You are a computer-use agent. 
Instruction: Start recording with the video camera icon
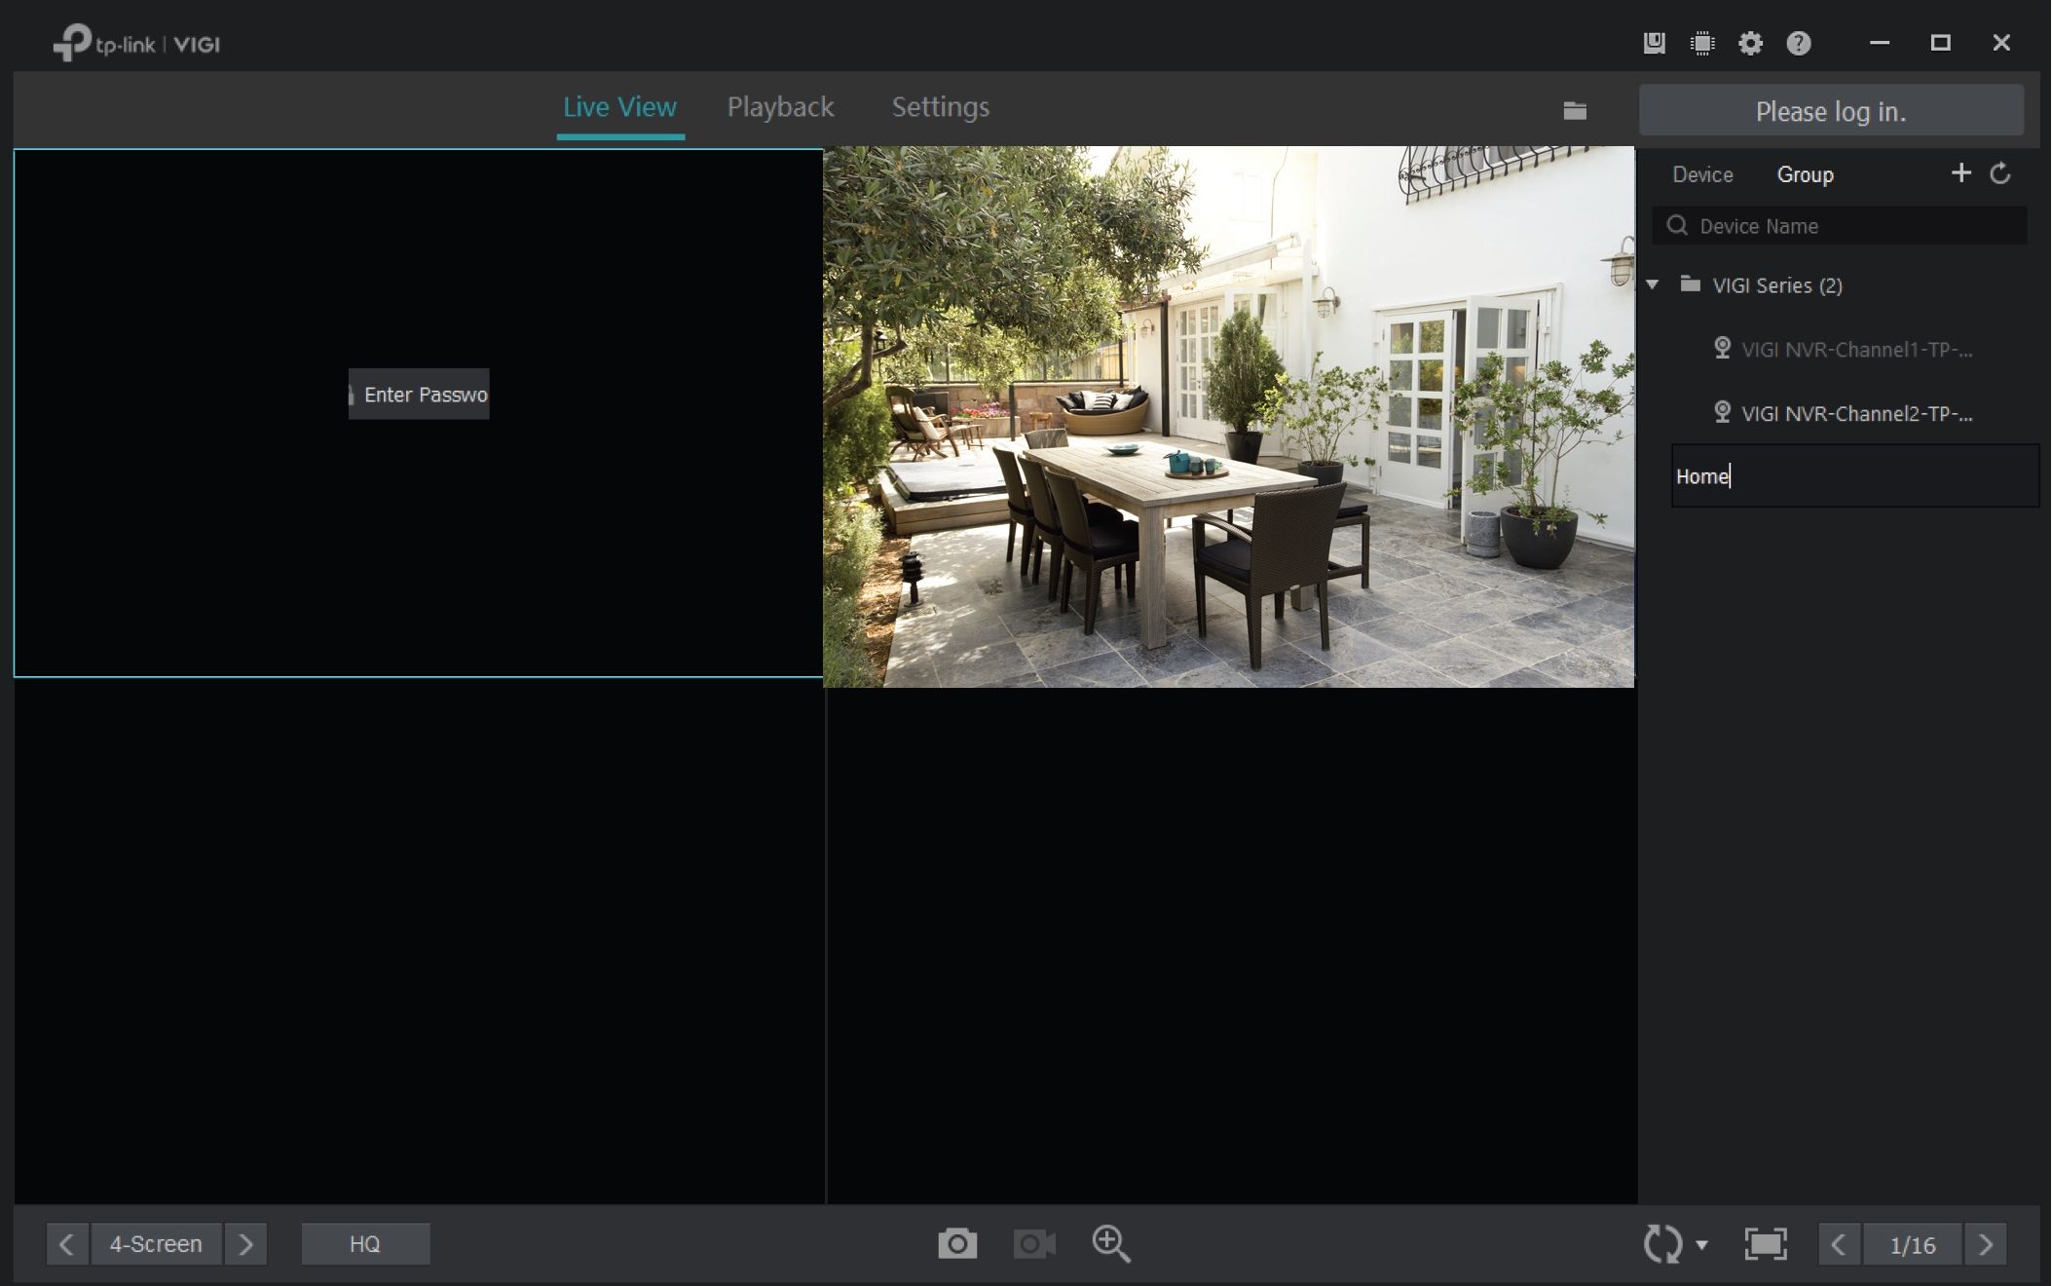point(1033,1244)
